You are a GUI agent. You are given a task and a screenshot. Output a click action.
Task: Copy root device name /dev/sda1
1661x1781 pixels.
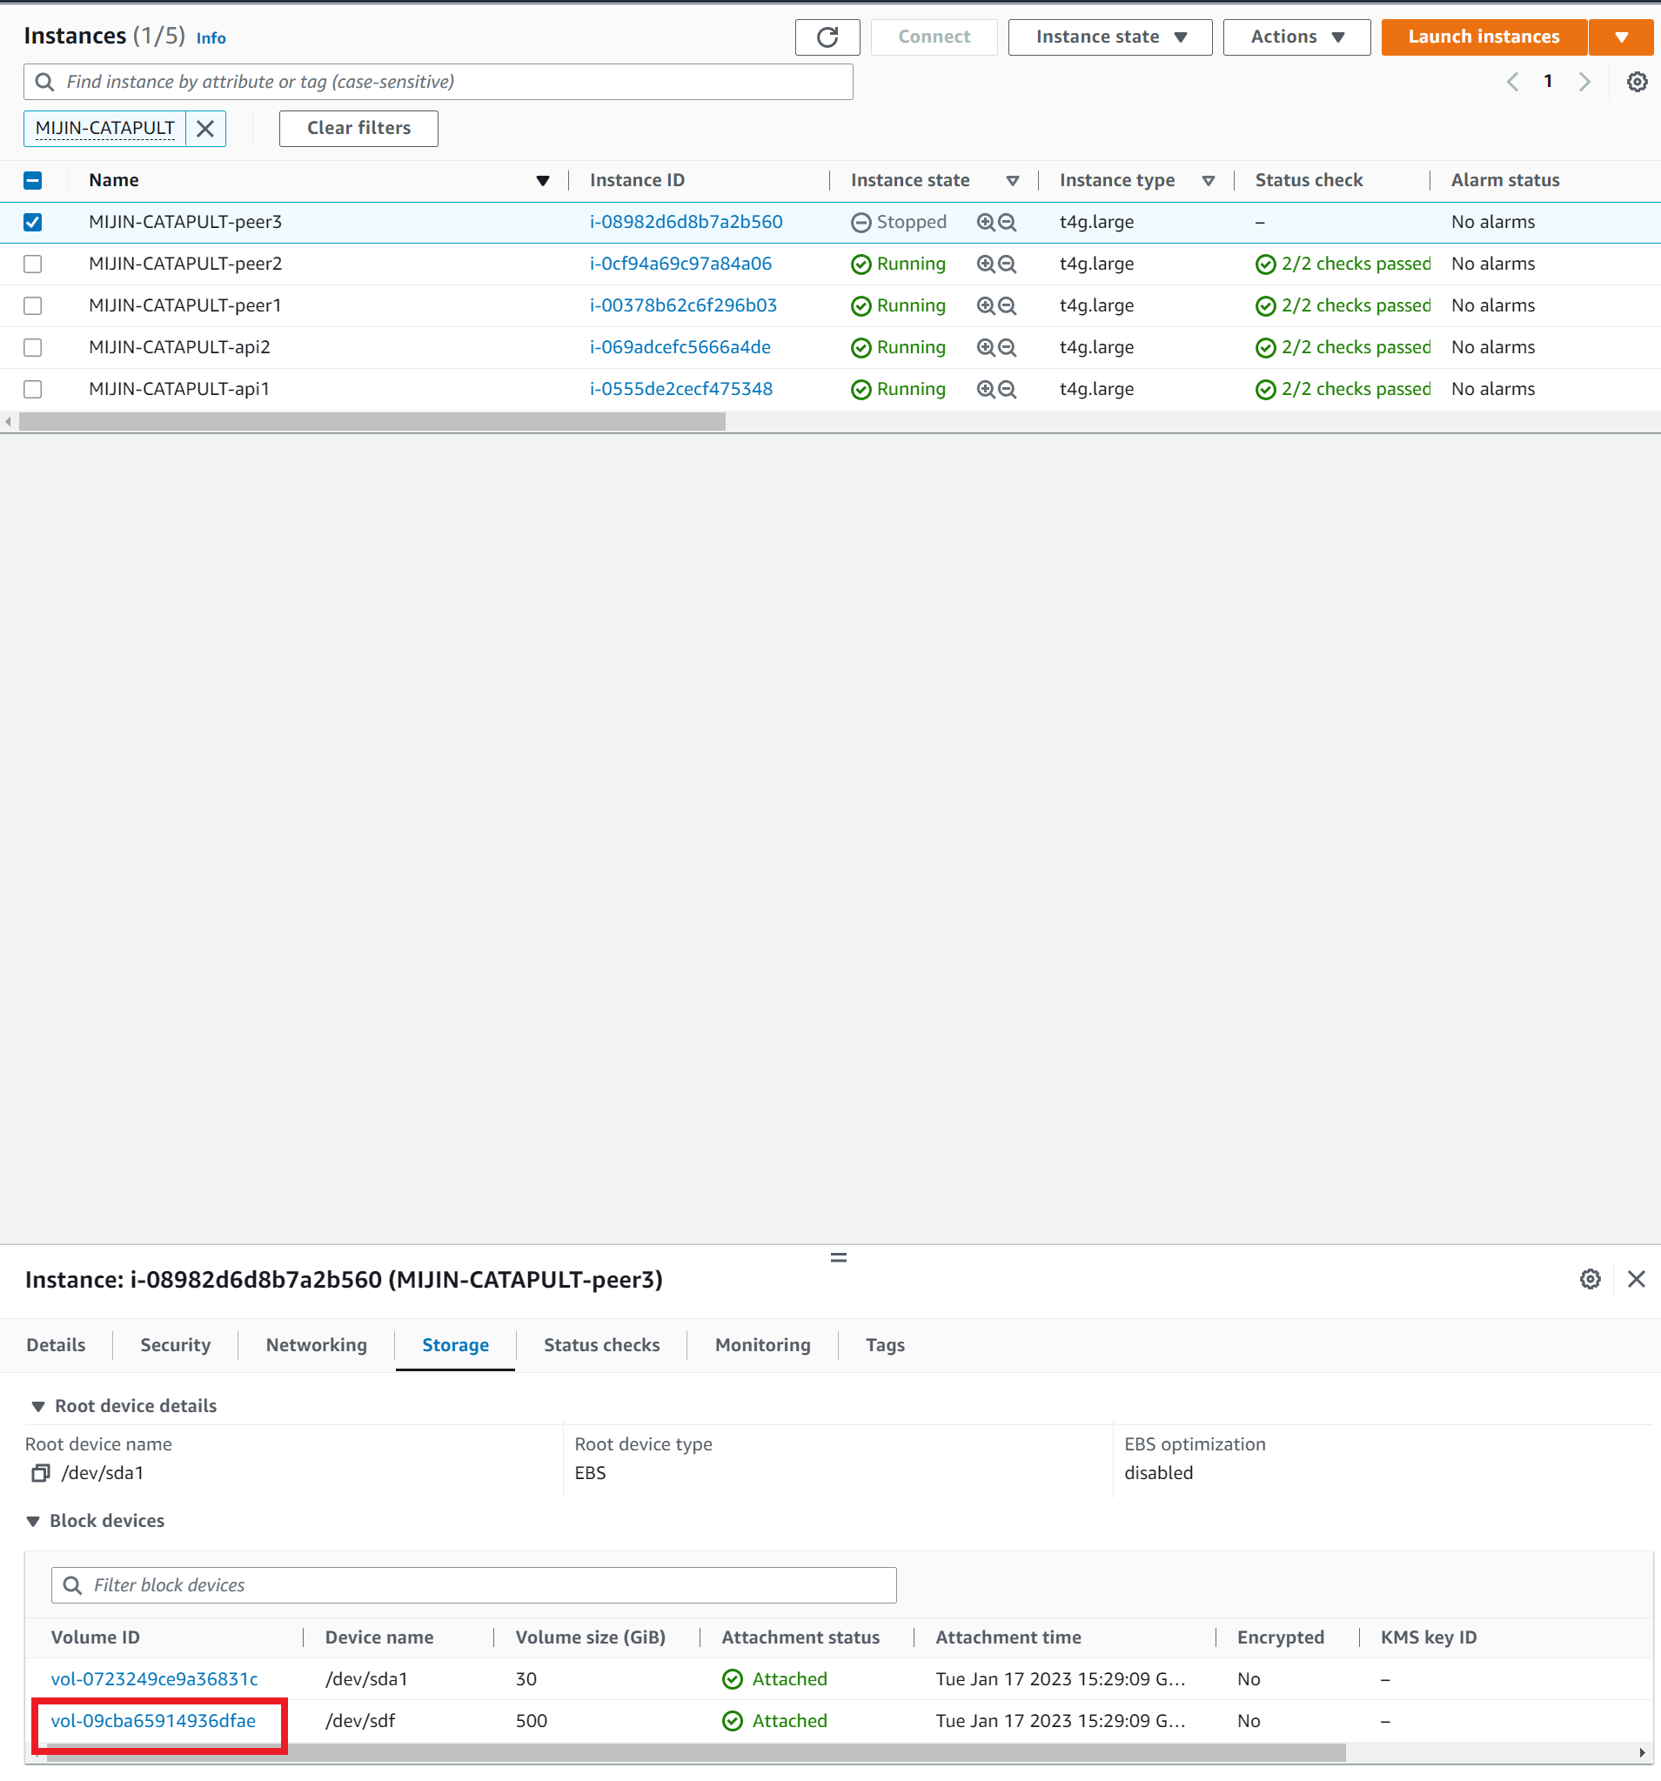40,1473
